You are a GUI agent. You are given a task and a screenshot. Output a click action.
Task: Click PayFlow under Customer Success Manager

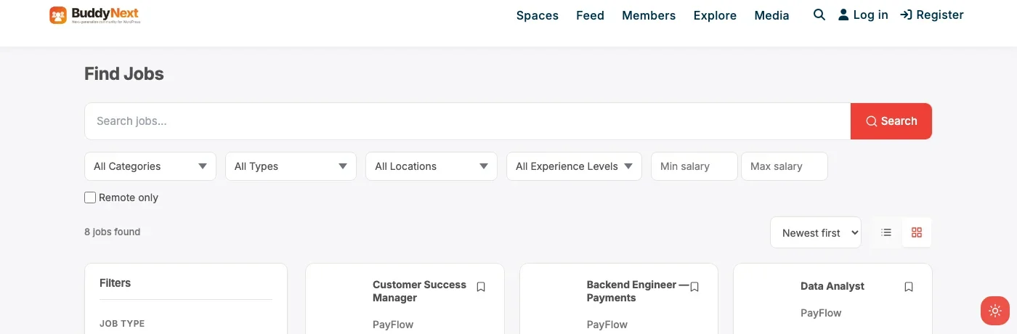coord(393,325)
